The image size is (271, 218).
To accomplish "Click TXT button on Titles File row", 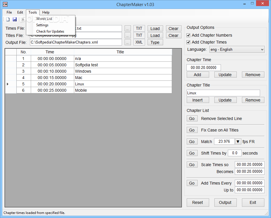I will (139, 35).
